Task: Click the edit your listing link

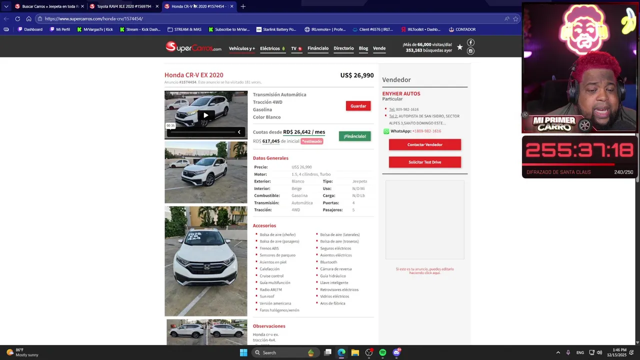Action: (x=425, y=271)
